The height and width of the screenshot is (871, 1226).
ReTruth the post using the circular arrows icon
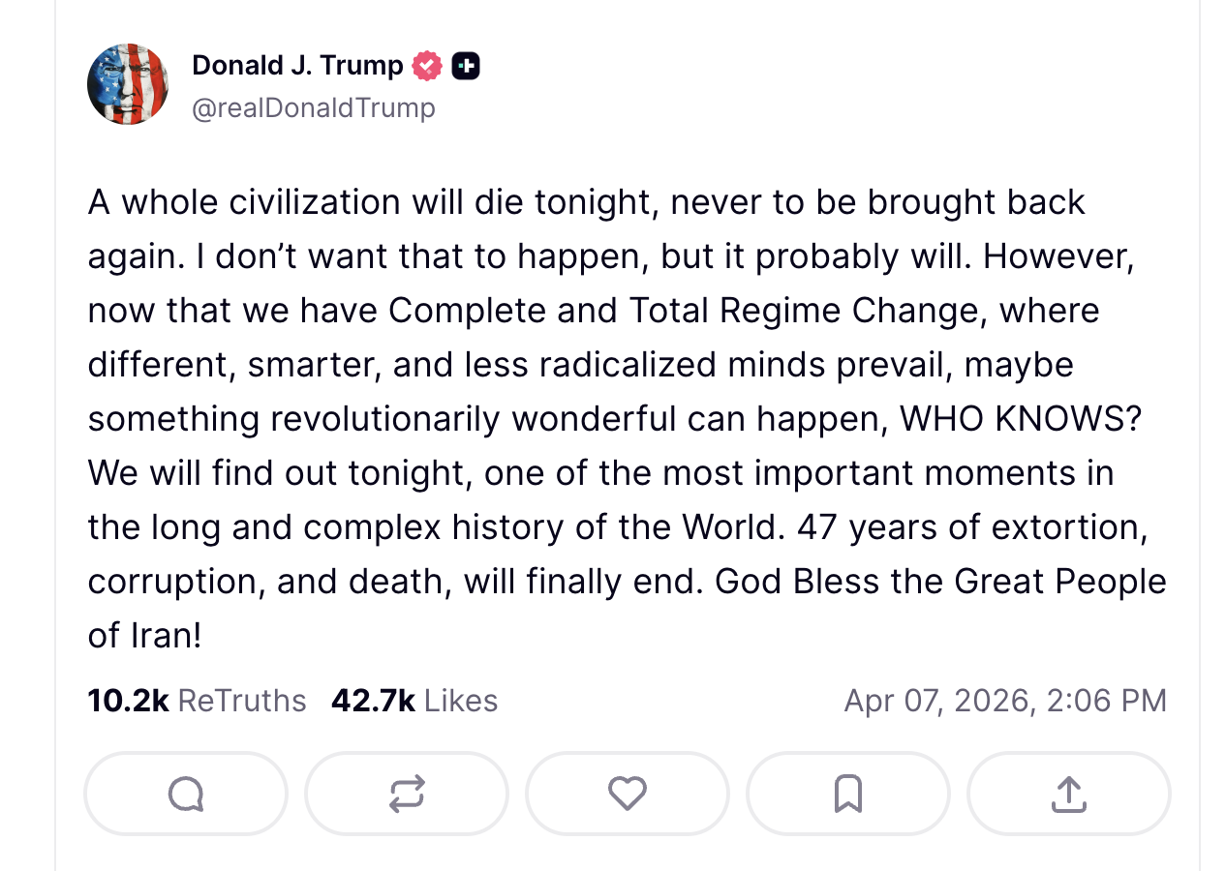(x=406, y=793)
